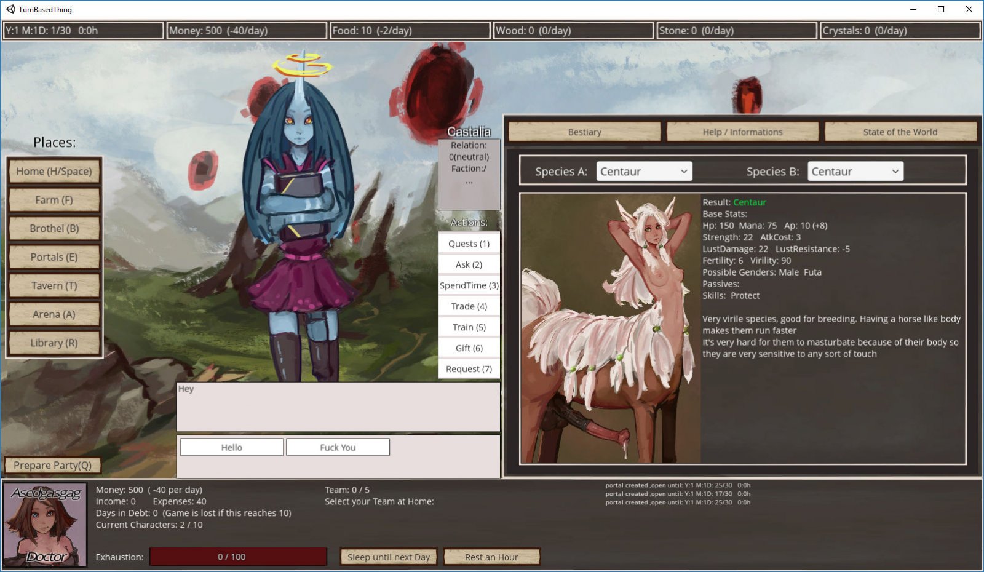Click the Wood resource field

(x=573, y=30)
